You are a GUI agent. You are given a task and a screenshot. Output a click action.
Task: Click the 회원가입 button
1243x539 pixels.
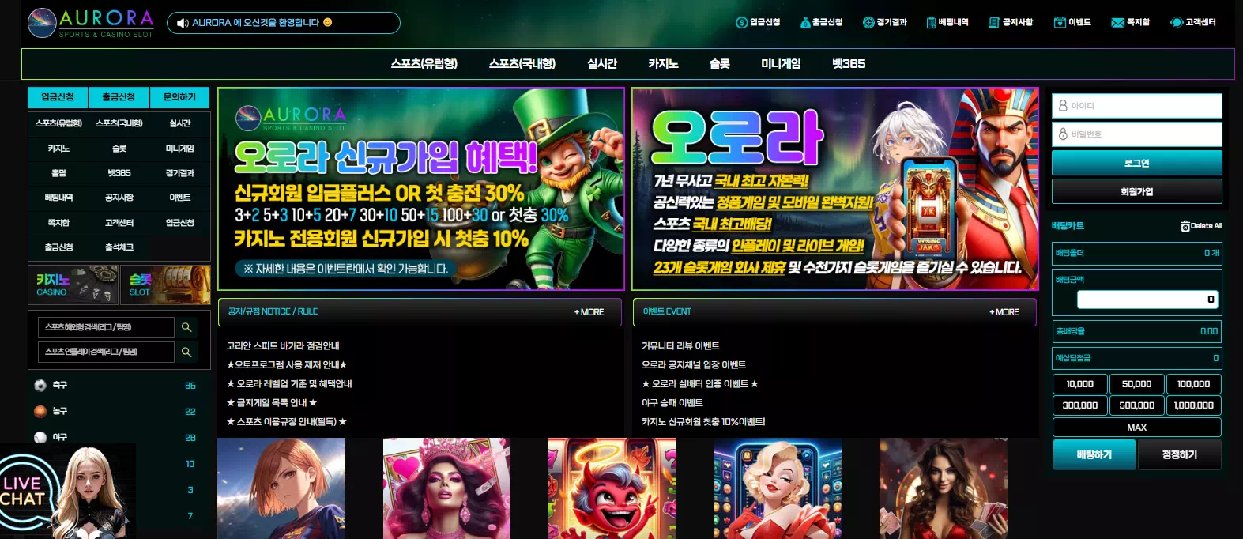1136,191
